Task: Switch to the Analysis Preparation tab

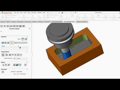Action: pyautogui.click(x=82, y=22)
